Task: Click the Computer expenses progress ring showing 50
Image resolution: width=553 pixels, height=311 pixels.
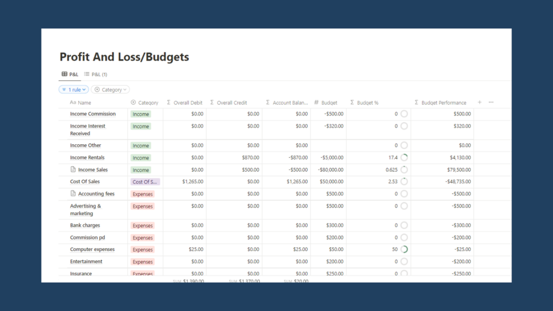Action: tap(404, 249)
